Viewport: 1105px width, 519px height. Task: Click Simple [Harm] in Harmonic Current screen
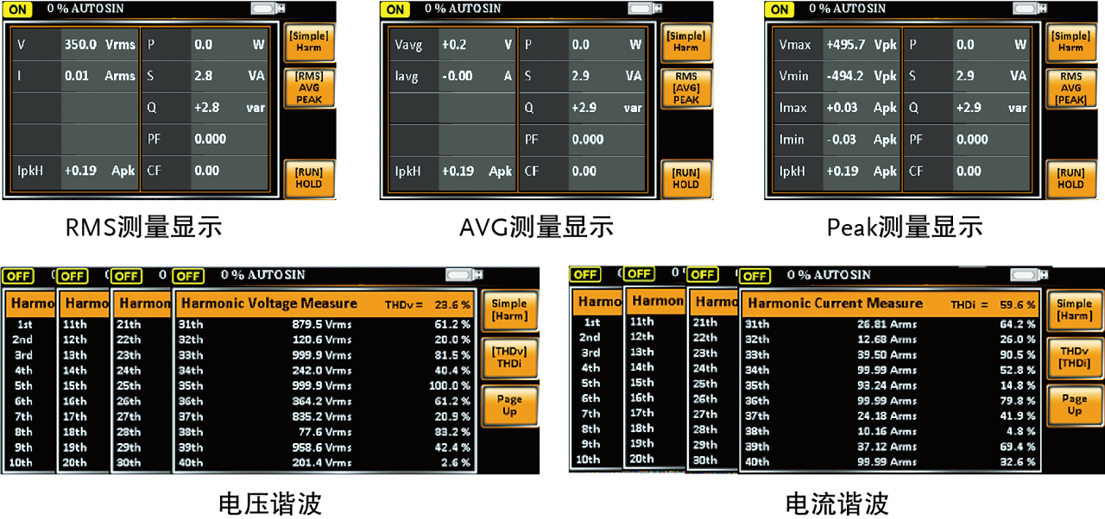click(1075, 310)
